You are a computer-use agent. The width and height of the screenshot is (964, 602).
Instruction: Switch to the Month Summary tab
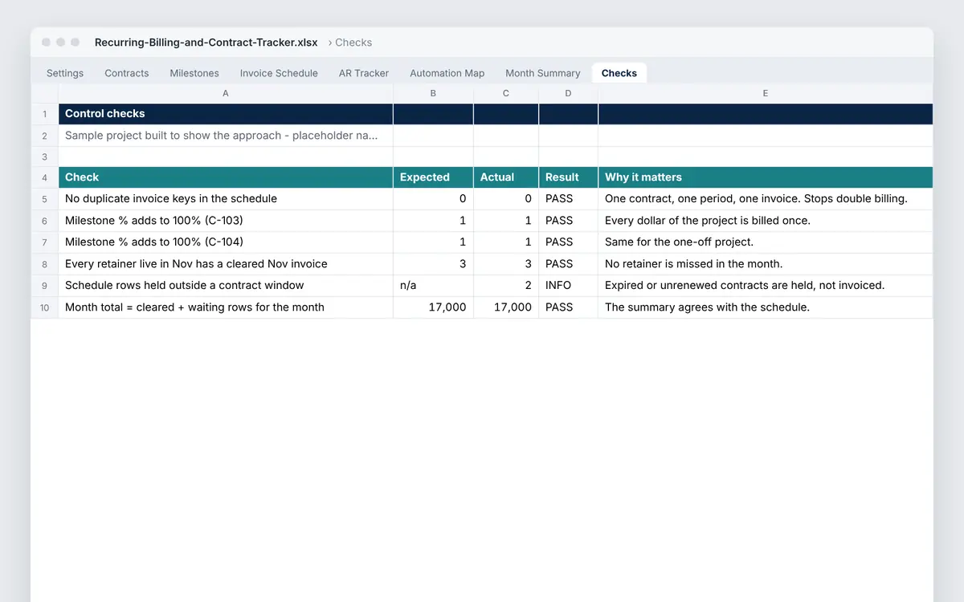click(543, 73)
